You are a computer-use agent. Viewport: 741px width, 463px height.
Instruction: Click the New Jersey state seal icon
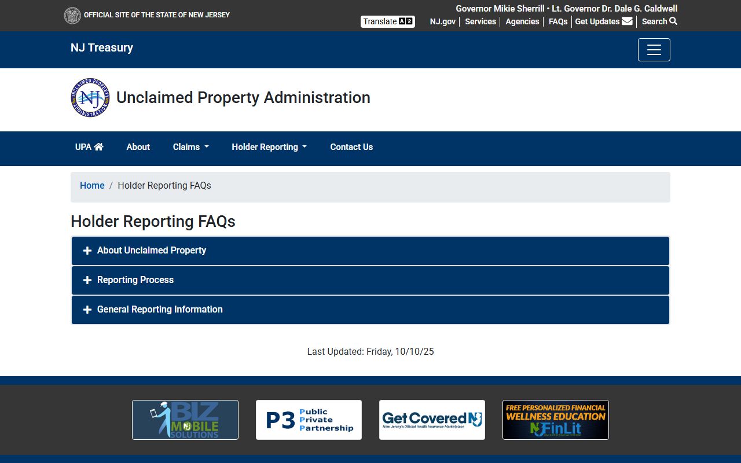click(72, 16)
